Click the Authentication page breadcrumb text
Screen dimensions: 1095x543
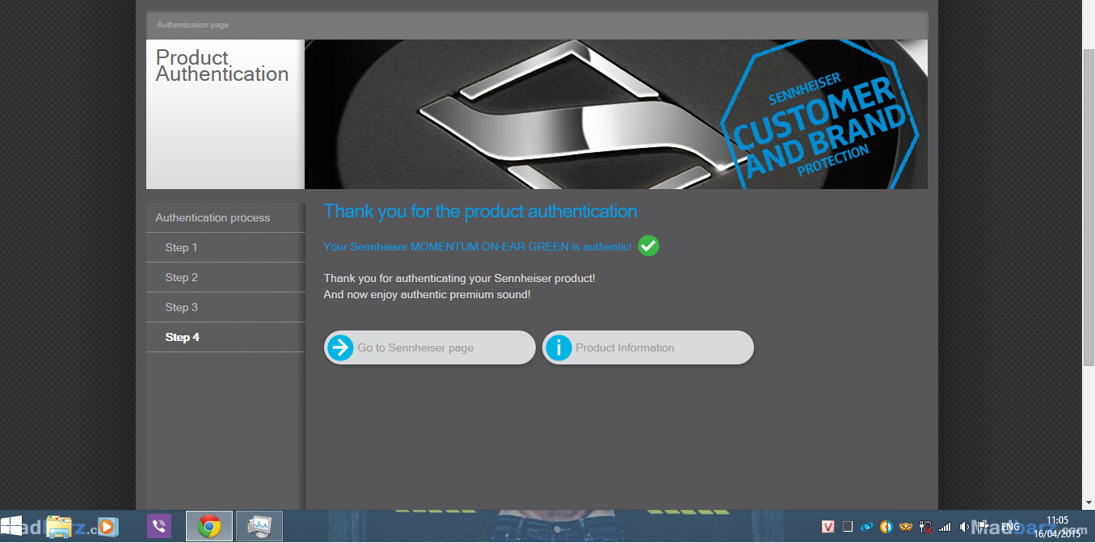192,25
